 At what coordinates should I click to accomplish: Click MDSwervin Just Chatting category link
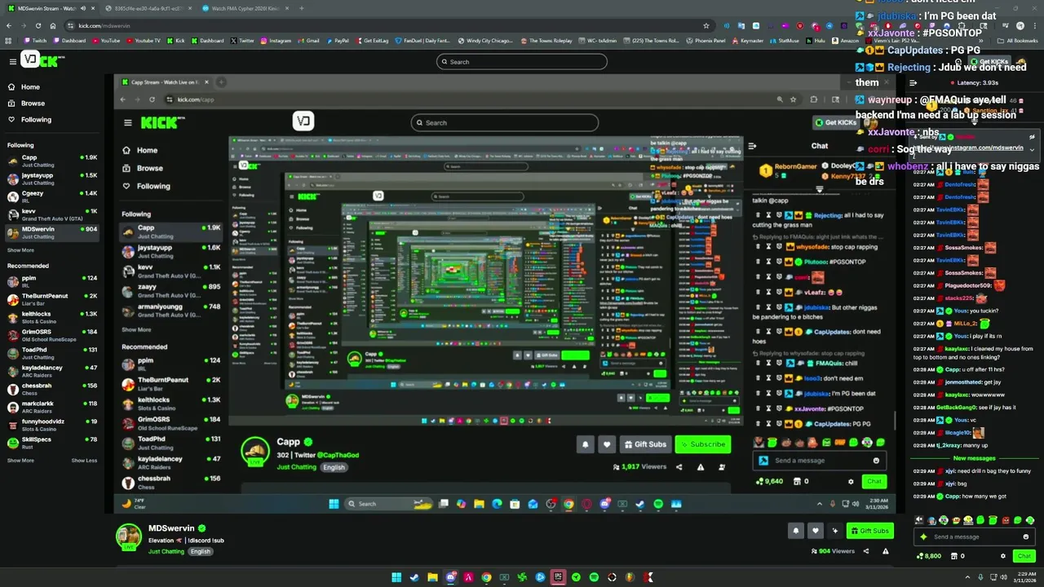point(166,551)
